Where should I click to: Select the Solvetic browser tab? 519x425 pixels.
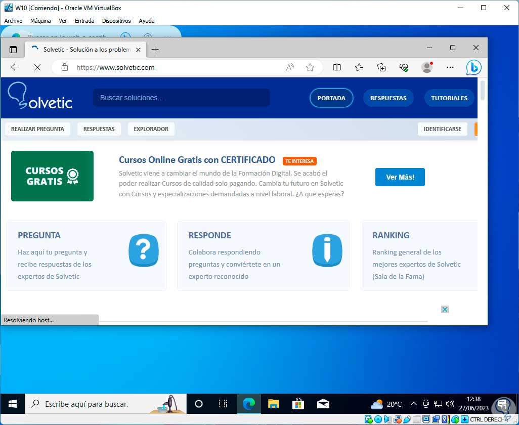[85, 50]
